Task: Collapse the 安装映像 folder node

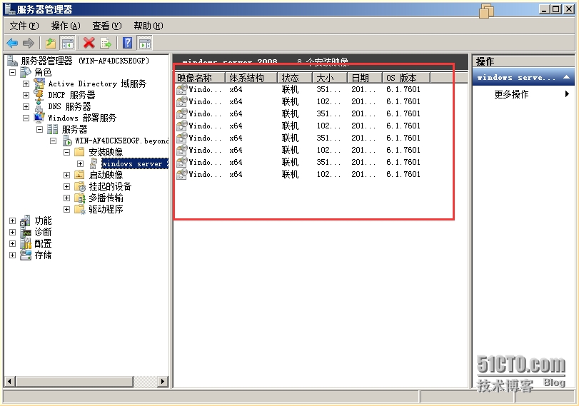Action: click(67, 152)
